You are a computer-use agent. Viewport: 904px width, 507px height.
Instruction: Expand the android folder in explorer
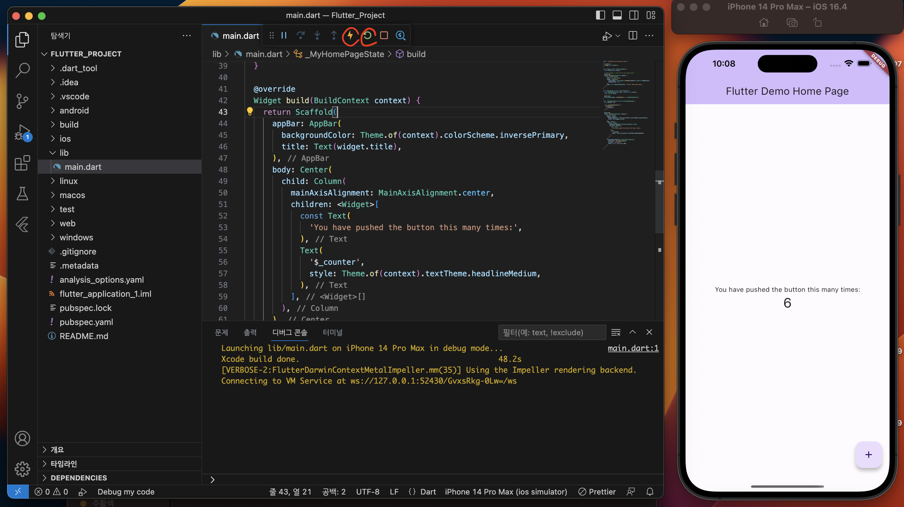coord(74,111)
